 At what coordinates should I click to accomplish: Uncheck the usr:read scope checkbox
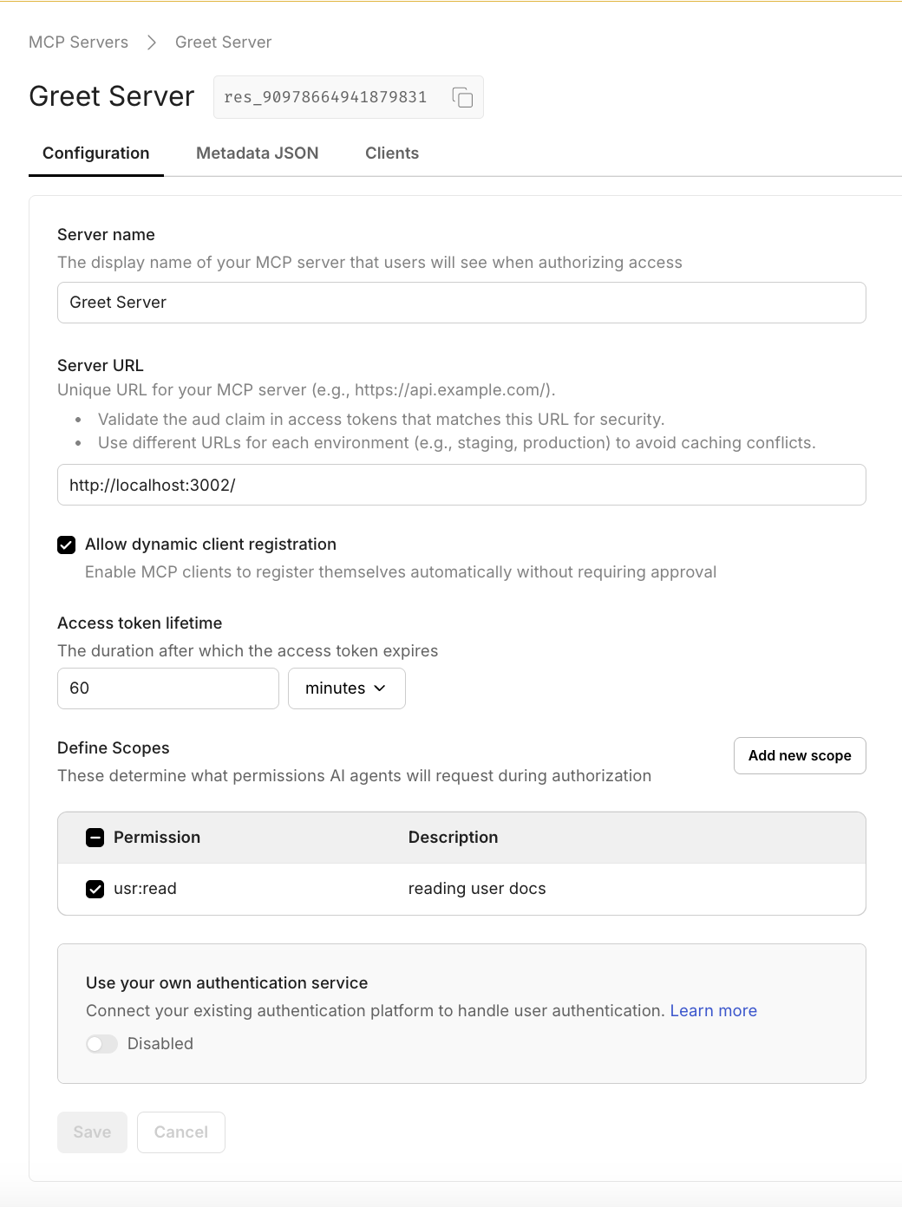point(95,889)
